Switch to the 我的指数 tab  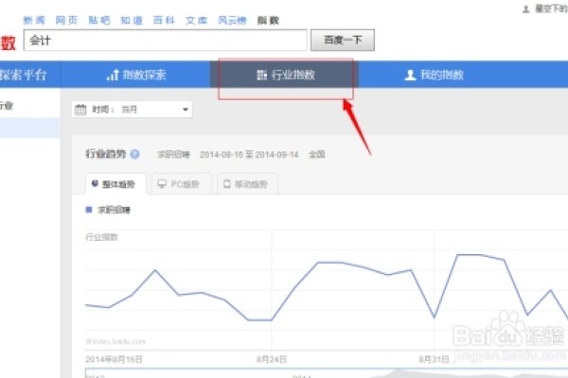click(x=434, y=75)
